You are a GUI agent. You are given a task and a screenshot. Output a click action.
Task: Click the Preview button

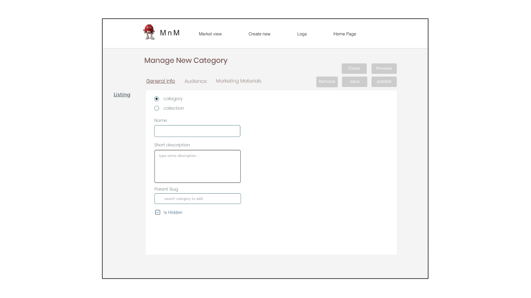384,68
